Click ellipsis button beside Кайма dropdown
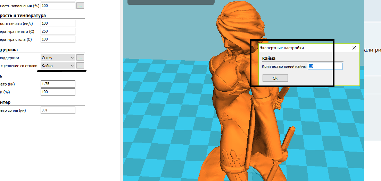The image size is (381, 181). click(80, 65)
